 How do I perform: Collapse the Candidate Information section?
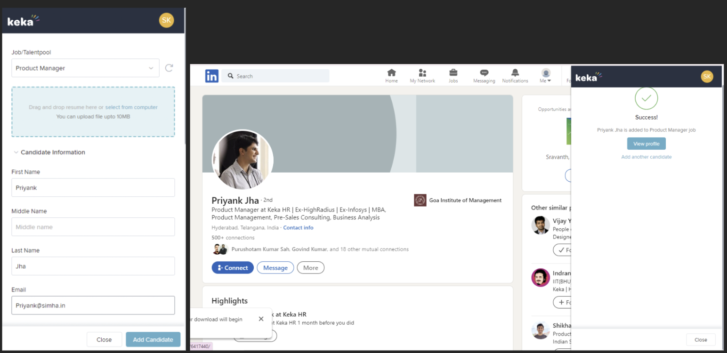(16, 152)
